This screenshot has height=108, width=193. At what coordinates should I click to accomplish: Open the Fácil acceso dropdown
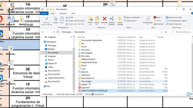pos(131,21)
